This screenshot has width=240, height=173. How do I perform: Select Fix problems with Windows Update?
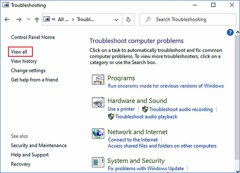[146, 169]
